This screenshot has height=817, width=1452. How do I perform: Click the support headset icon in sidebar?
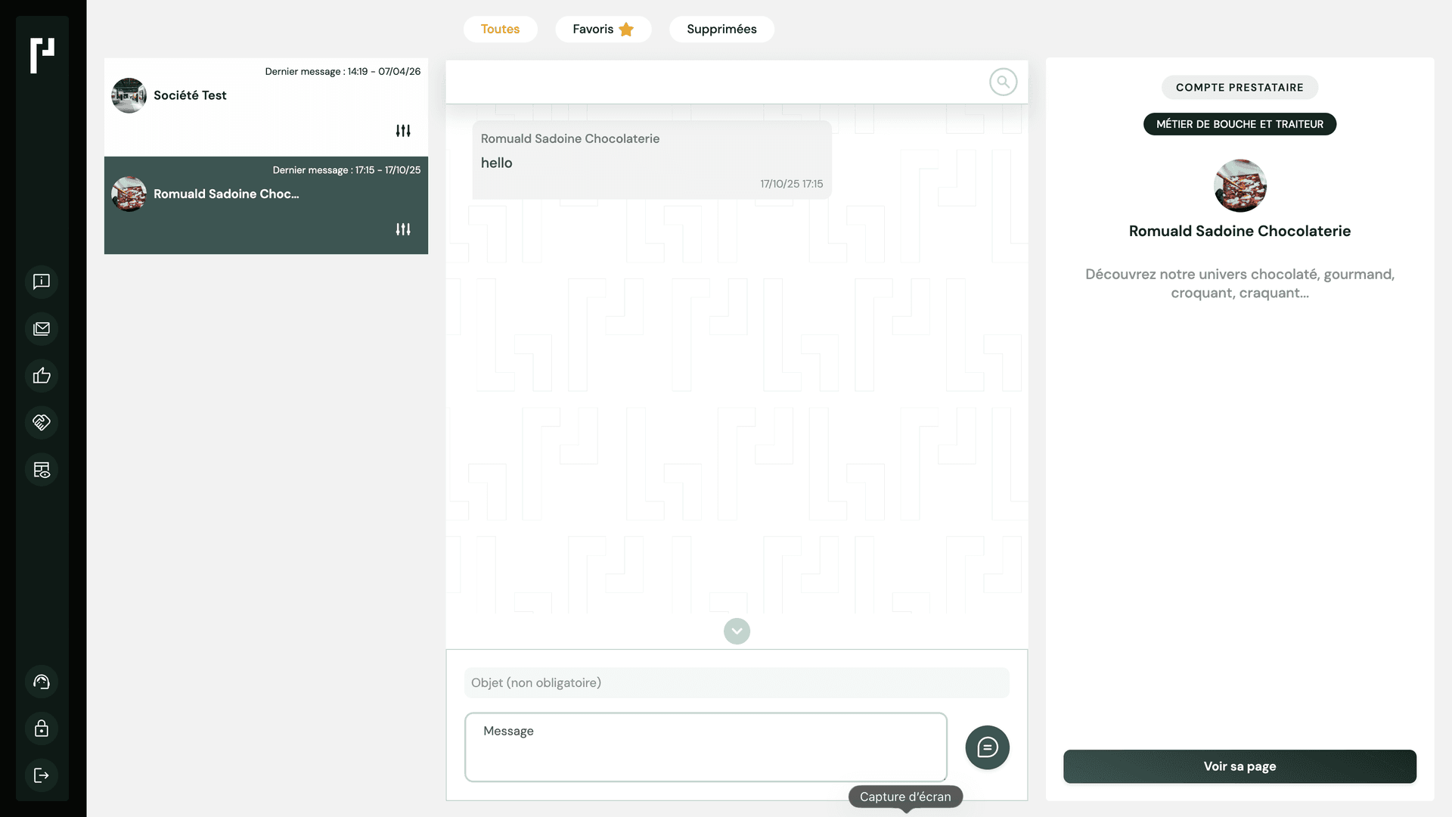coord(42,682)
